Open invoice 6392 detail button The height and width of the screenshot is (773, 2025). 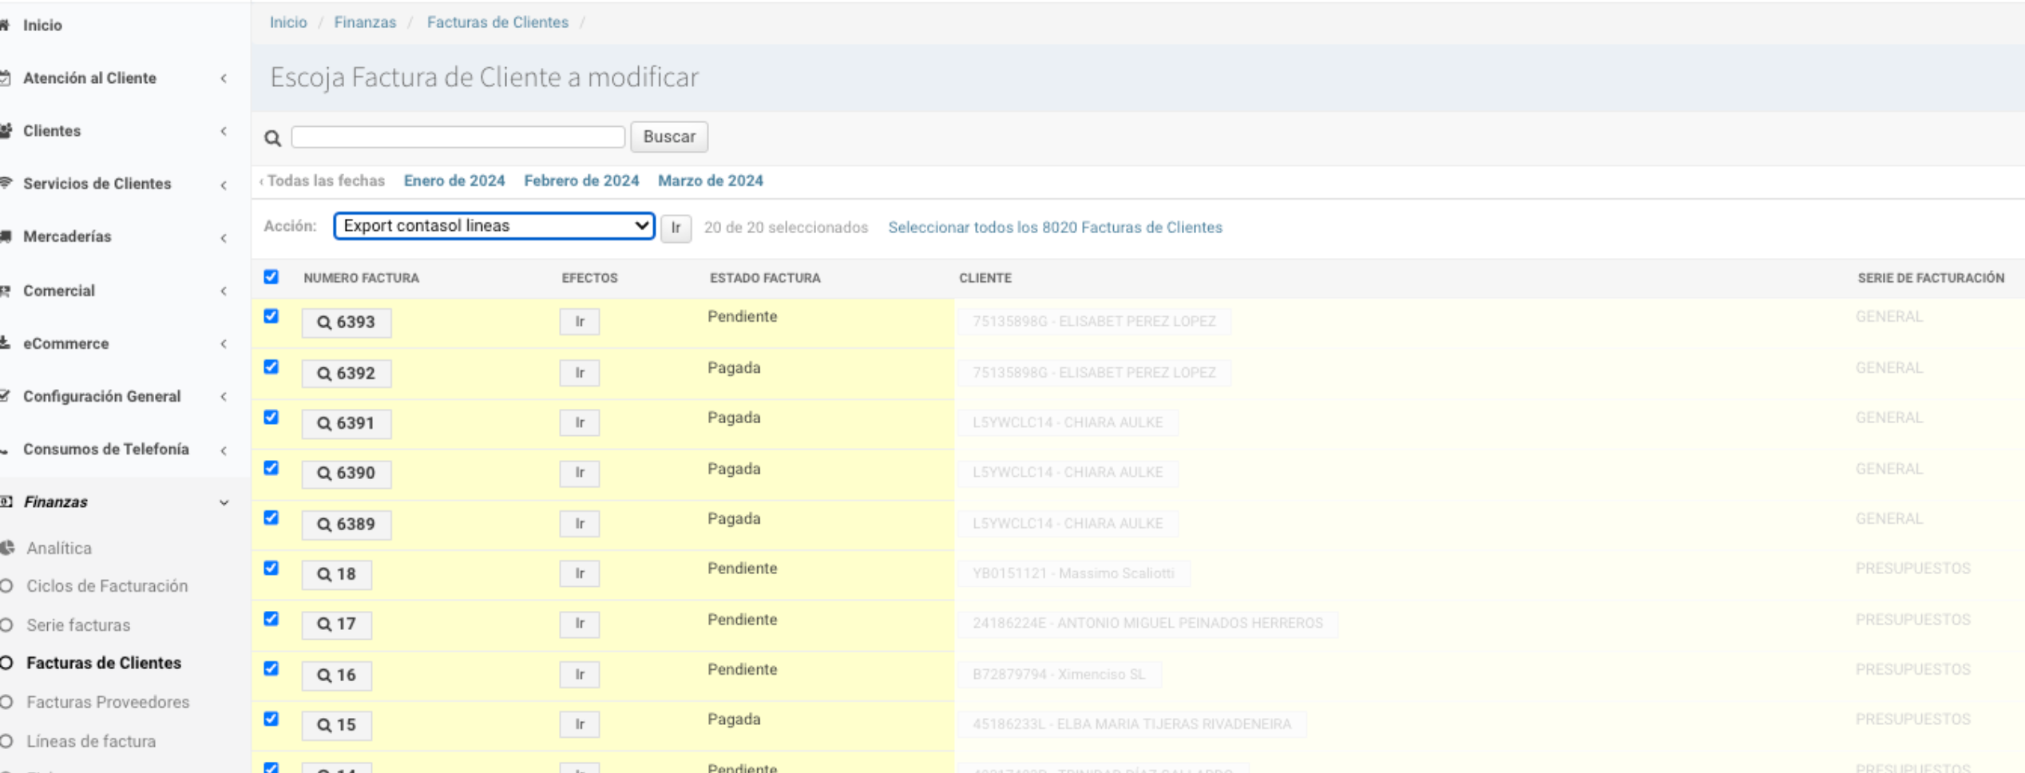347,373
